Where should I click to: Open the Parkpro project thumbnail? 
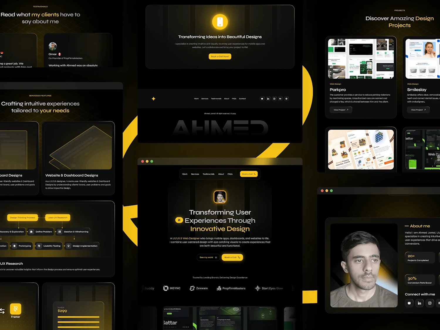pyautogui.click(x=361, y=59)
